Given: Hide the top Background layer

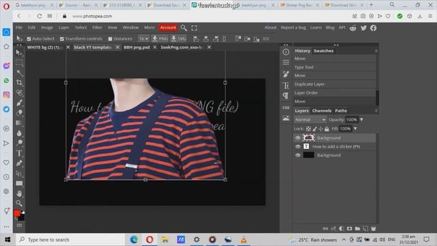Looking at the screenshot, I should (x=298, y=138).
